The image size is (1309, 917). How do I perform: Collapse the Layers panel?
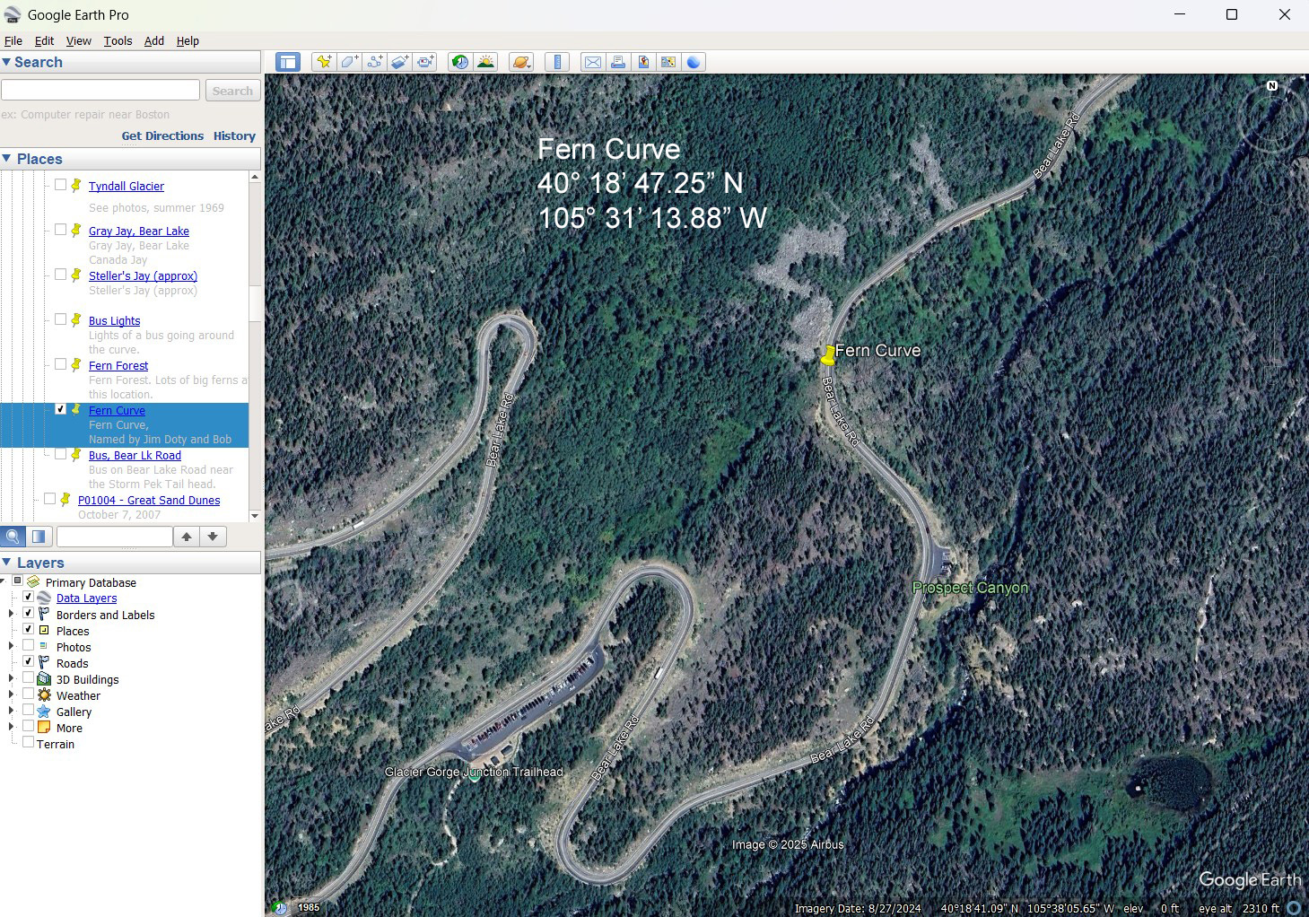(7, 563)
